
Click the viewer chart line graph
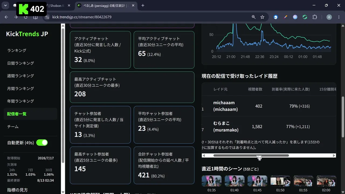click(274, 38)
